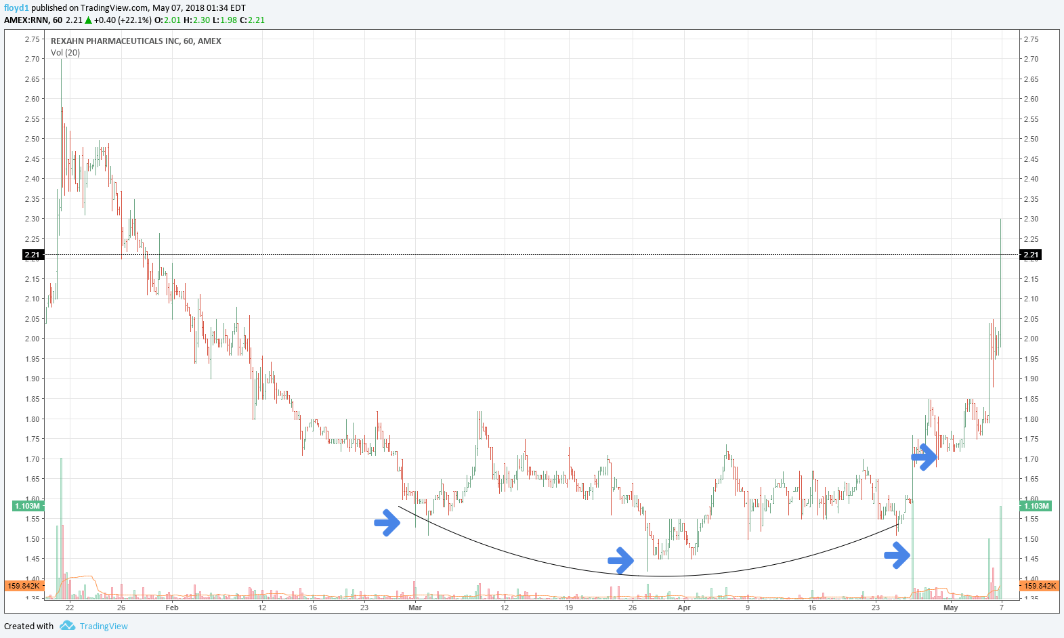
Task: Click the TradingView link beside Created with
Action: tap(104, 626)
